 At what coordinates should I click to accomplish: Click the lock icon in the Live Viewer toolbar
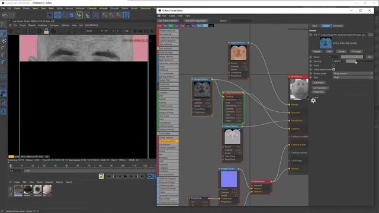coord(46,31)
